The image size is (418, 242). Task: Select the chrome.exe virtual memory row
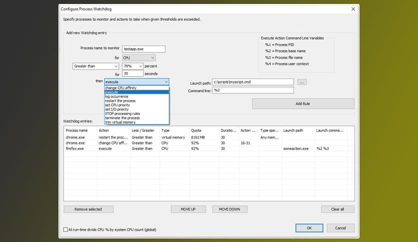click(209, 137)
